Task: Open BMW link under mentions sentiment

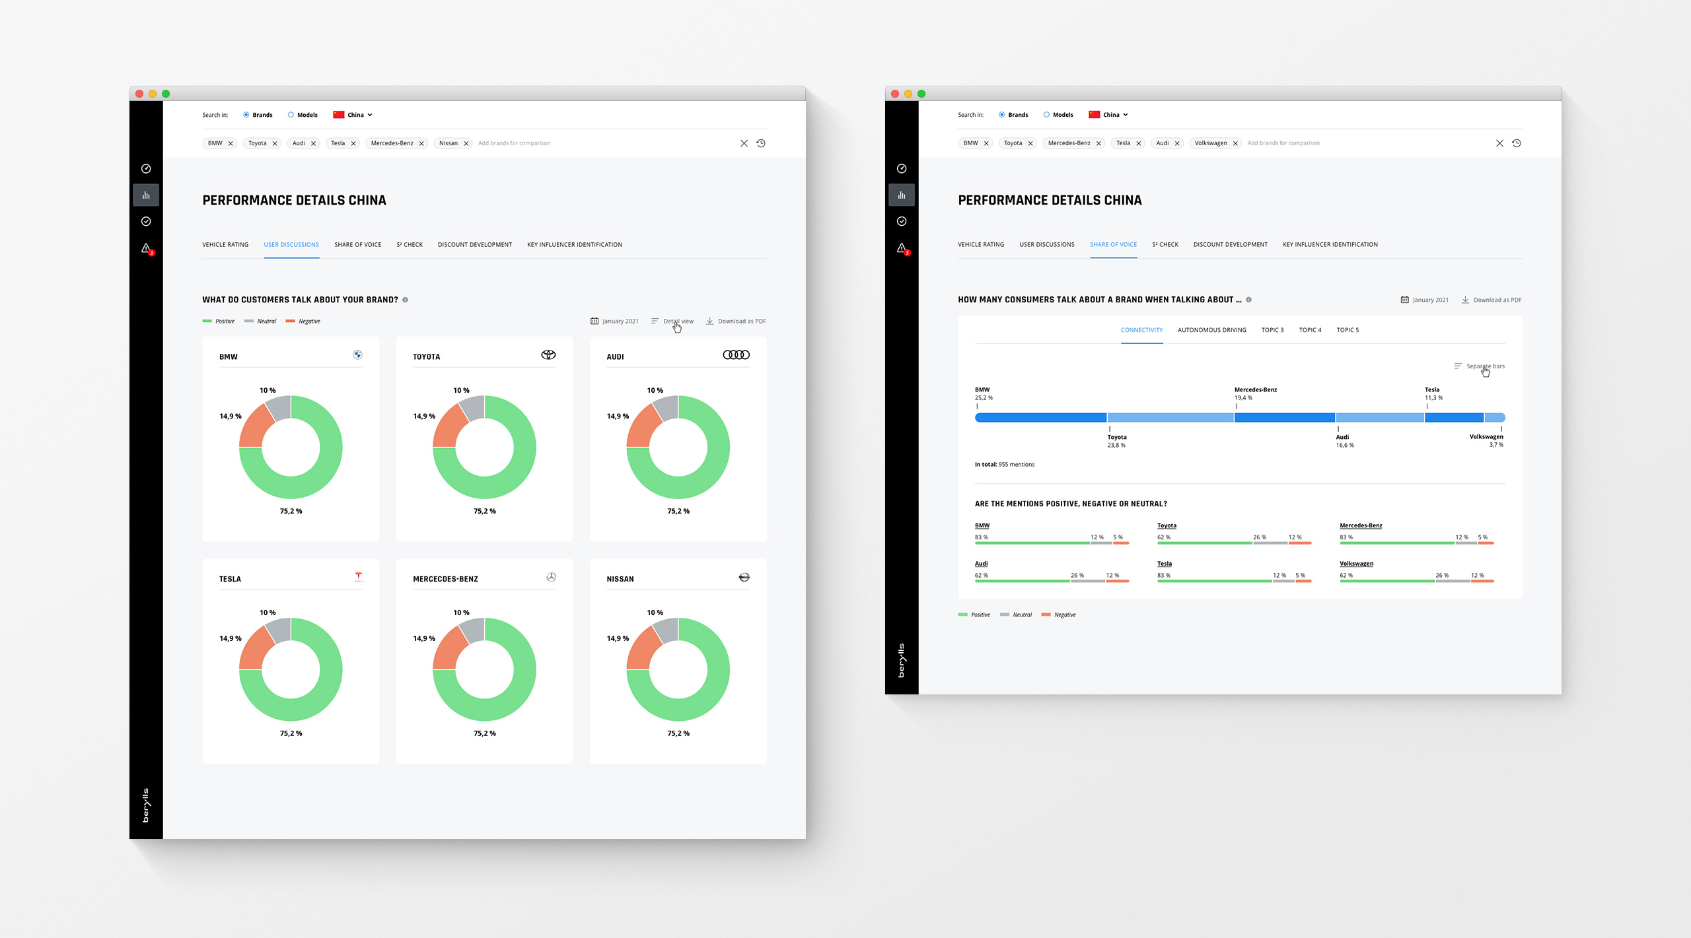Action: [982, 526]
